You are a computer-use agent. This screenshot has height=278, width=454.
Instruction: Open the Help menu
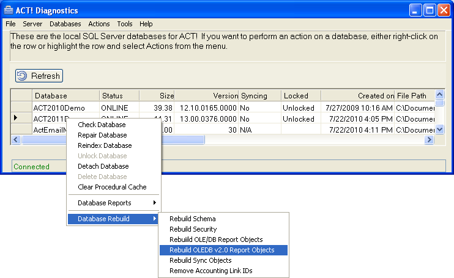click(x=146, y=24)
